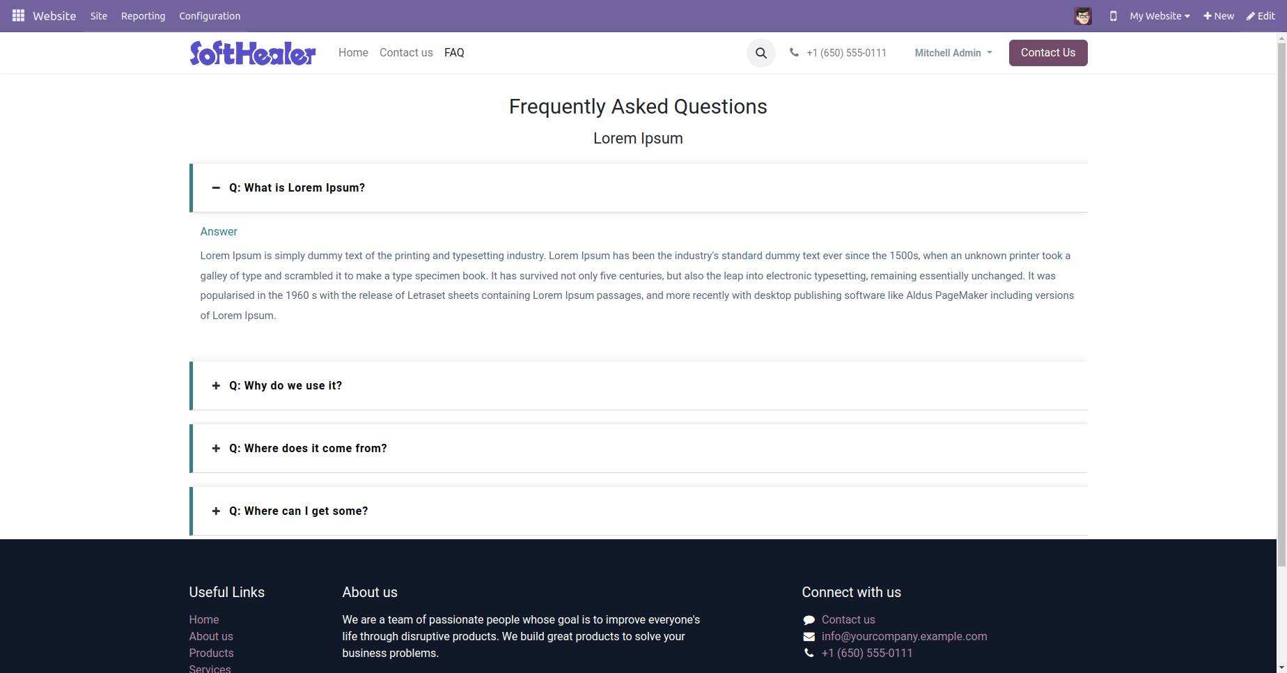The height and width of the screenshot is (673, 1287).
Task: Click the 'Answer' label
Action: pos(219,232)
